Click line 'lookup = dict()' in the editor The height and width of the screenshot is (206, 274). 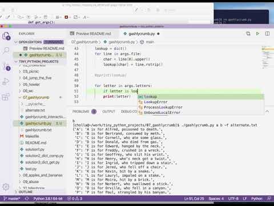click(111, 49)
